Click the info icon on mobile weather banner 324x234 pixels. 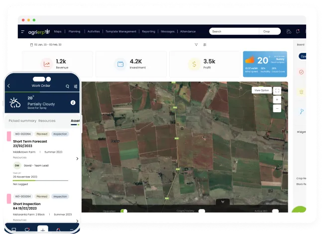(x=73, y=102)
